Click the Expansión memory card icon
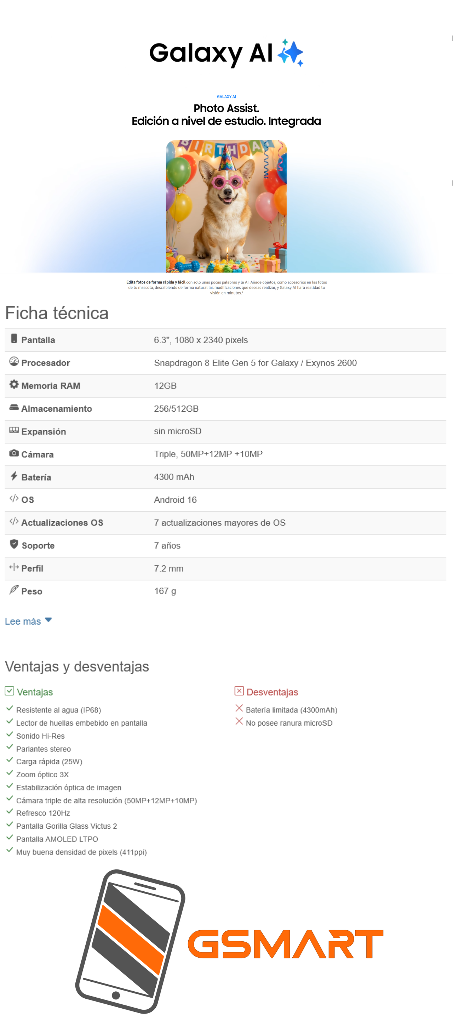This screenshot has width=453, height=1015. 14,430
